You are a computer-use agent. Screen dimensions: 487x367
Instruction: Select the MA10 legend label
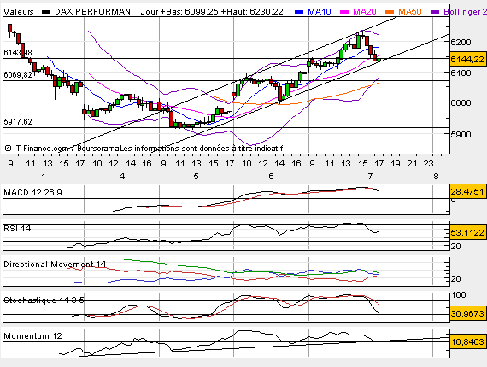point(320,12)
